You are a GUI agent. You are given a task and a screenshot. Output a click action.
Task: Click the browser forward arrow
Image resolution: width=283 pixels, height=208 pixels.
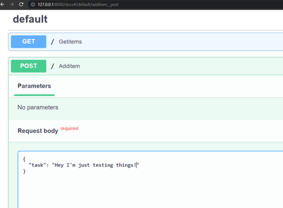pos(12,4)
